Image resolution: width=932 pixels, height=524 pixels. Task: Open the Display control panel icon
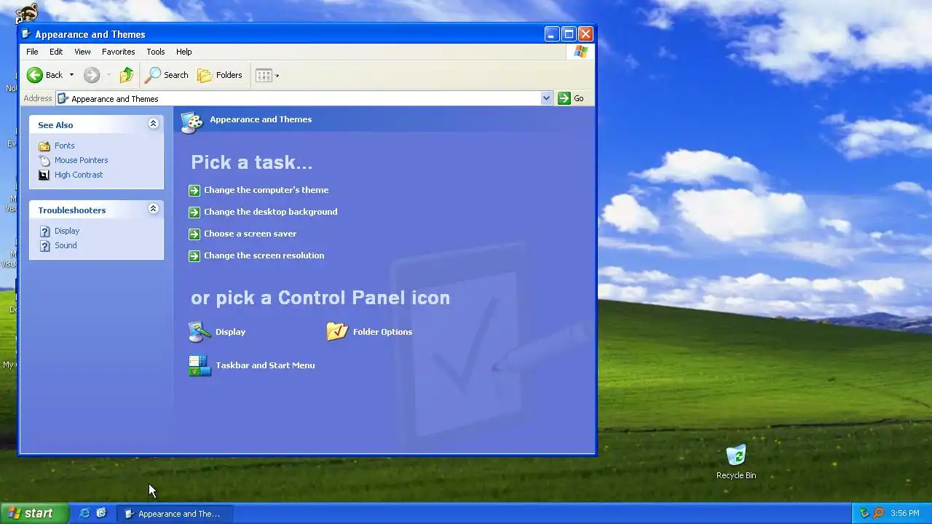pyautogui.click(x=200, y=331)
